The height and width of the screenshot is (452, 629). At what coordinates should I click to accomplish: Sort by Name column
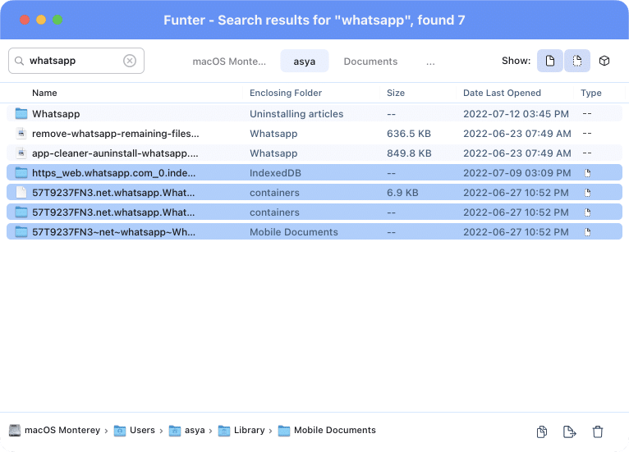(x=44, y=93)
